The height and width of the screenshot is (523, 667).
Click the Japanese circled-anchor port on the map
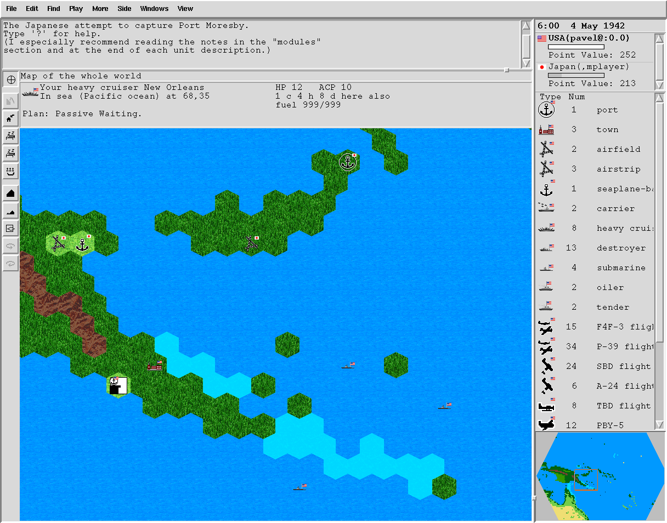pos(348,162)
